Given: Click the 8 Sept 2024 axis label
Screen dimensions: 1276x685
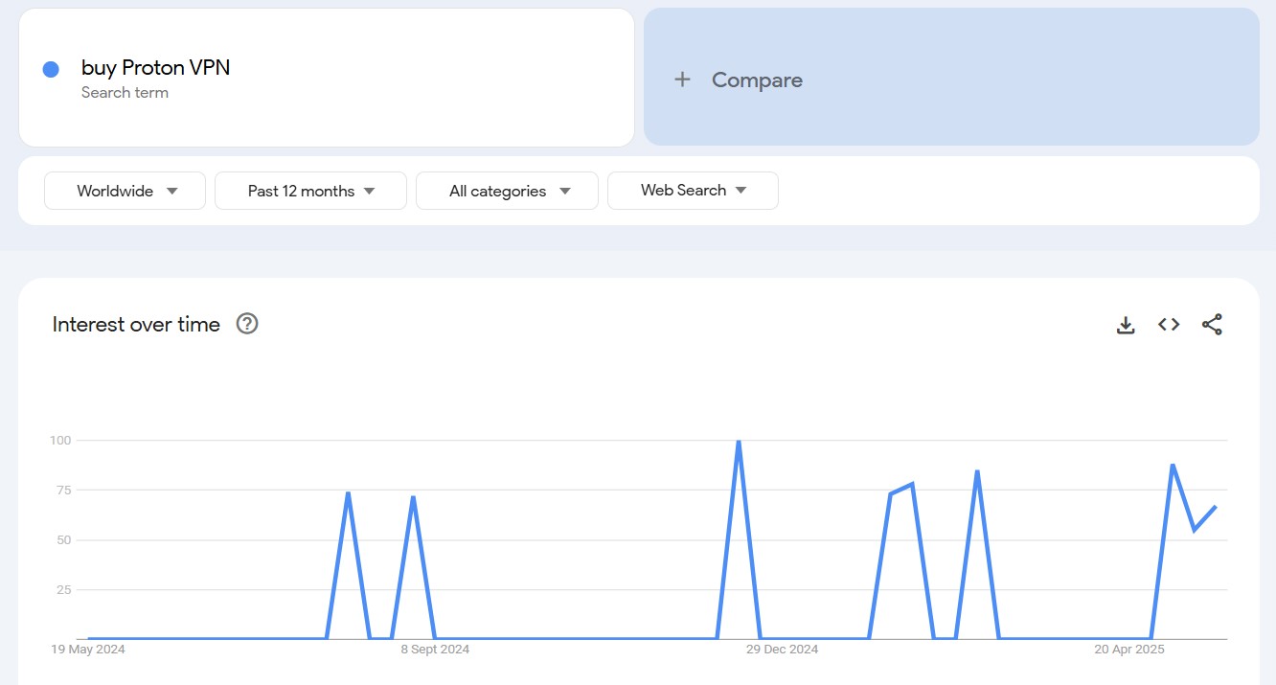Looking at the screenshot, I should tap(435, 650).
